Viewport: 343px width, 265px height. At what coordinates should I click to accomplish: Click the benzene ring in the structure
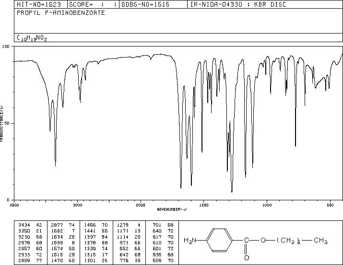click(219, 240)
